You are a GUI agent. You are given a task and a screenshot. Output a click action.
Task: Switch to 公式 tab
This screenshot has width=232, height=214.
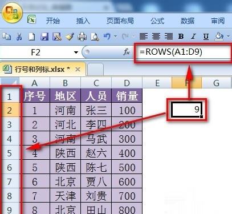coord(157,21)
